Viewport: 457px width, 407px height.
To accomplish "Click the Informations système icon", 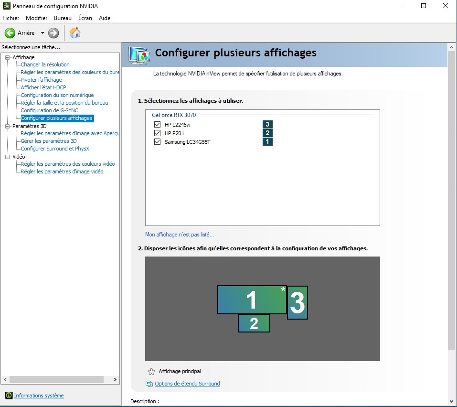I will point(9,396).
